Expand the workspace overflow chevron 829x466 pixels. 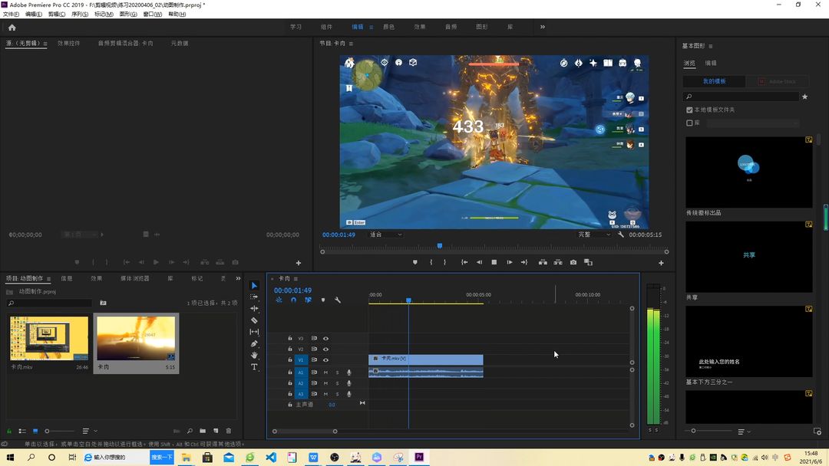point(543,27)
